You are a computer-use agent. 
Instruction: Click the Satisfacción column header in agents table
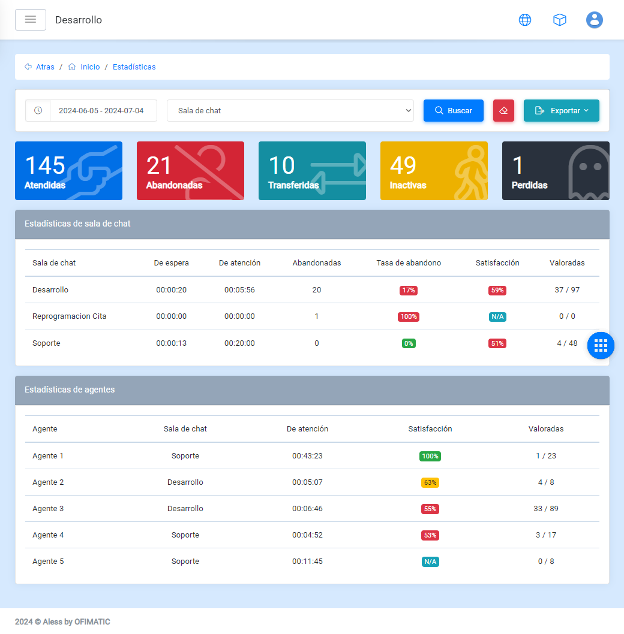(x=430, y=429)
